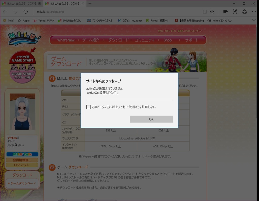Start a Web Note with the pen icon
Image resolution: width=259 pixels, height=201 pixels.
235,11
